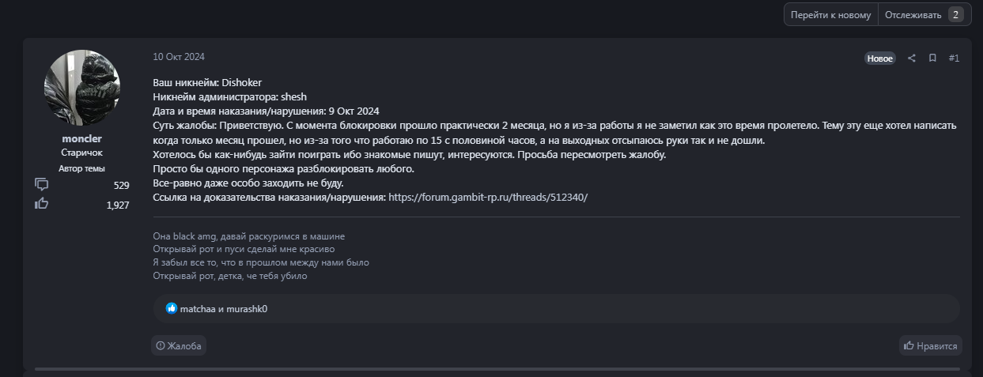Screen dimensions: 983x377
Task: Open the #1 post permalink
Action: (954, 58)
